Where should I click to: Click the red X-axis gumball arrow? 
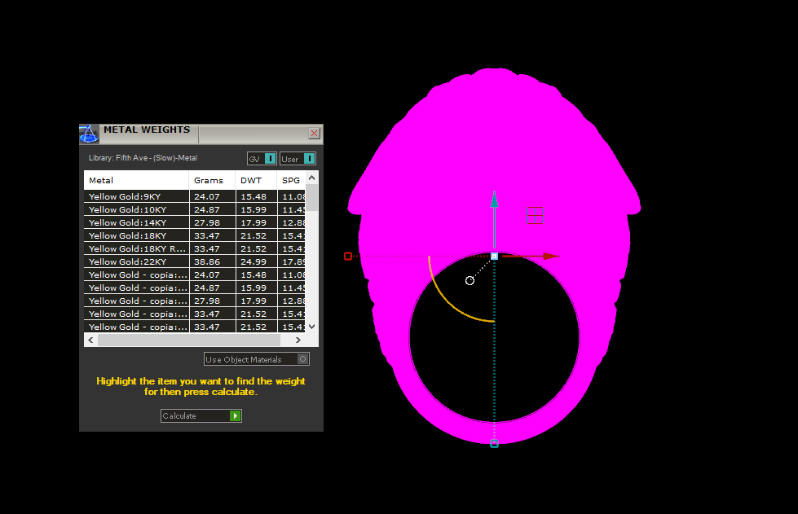(x=550, y=256)
